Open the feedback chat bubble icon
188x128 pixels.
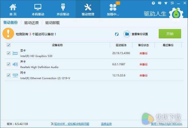(160, 3)
